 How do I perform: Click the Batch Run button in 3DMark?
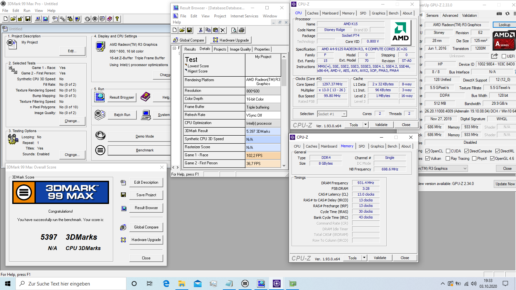point(122,115)
